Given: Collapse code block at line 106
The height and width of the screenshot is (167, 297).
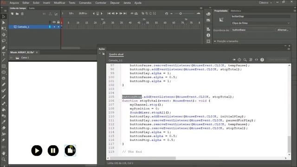Looking at the screenshot, I should coord(120,101).
